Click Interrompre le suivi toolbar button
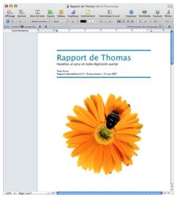The height and width of the screenshot is (197, 176). [x=109, y=13]
